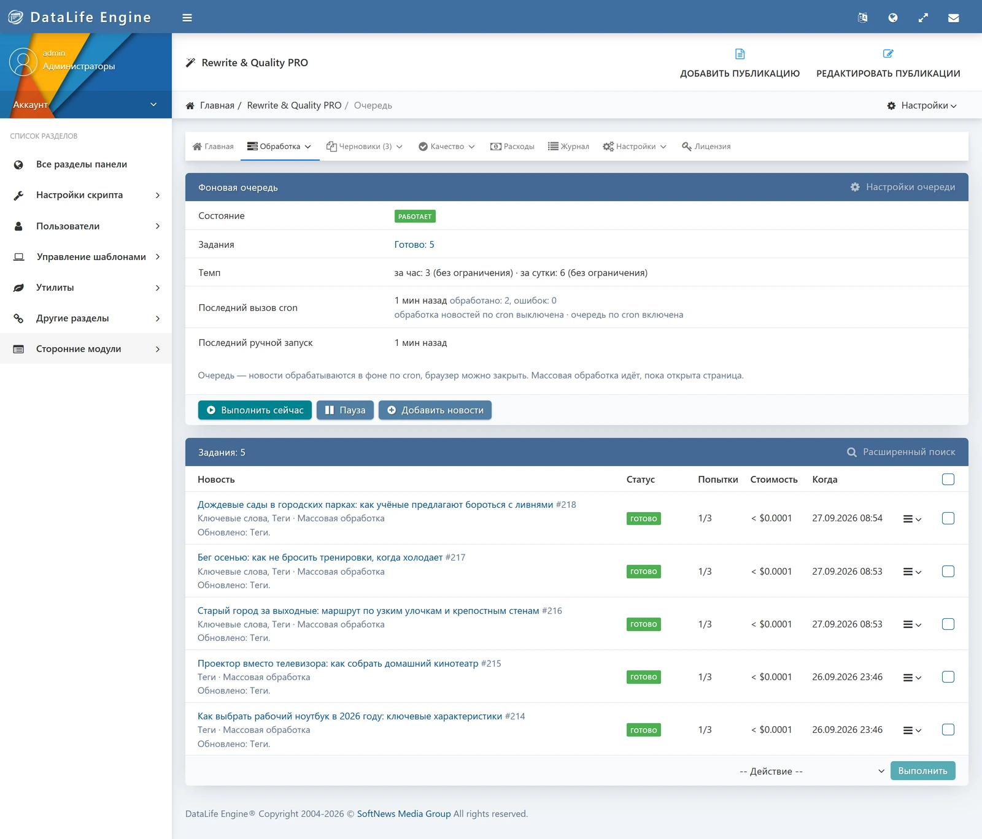Open actions menu for news #214
Viewport: 982px width, 839px height.
tap(912, 730)
